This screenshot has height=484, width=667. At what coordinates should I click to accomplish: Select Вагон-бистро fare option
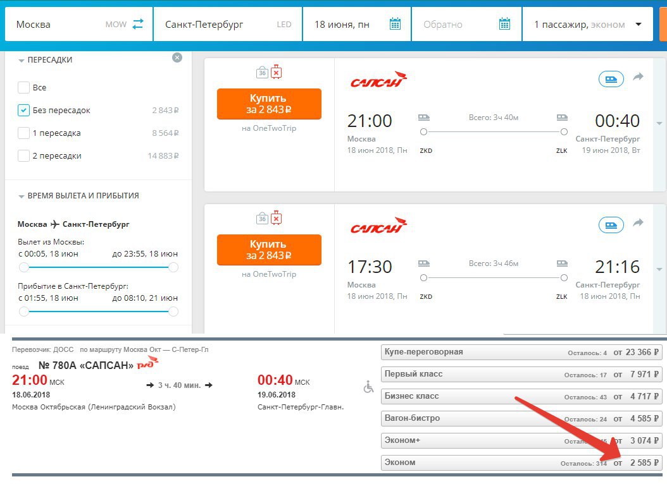pyautogui.click(x=521, y=418)
